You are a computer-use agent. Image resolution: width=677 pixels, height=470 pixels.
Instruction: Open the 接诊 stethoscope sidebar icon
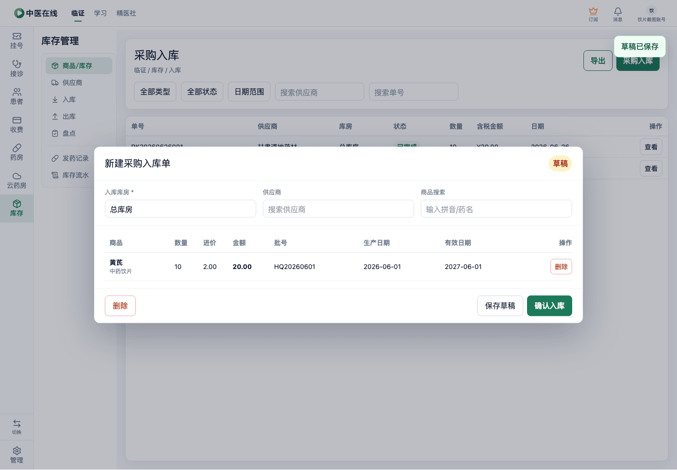(16, 69)
